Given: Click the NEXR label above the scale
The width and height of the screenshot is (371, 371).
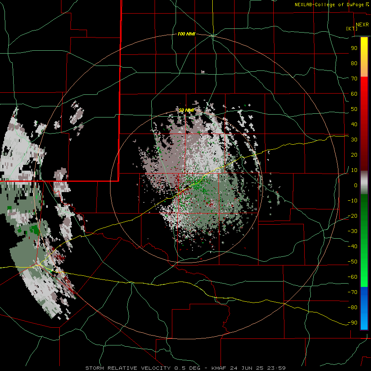Looking at the screenshot, I should [x=362, y=24].
